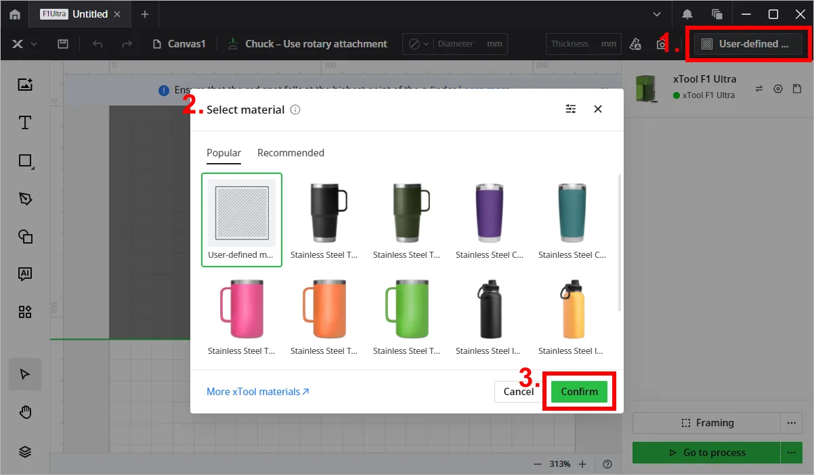Zoom out with the minus button
The width and height of the screenshot is (814, 475).
tap(538, 464)
